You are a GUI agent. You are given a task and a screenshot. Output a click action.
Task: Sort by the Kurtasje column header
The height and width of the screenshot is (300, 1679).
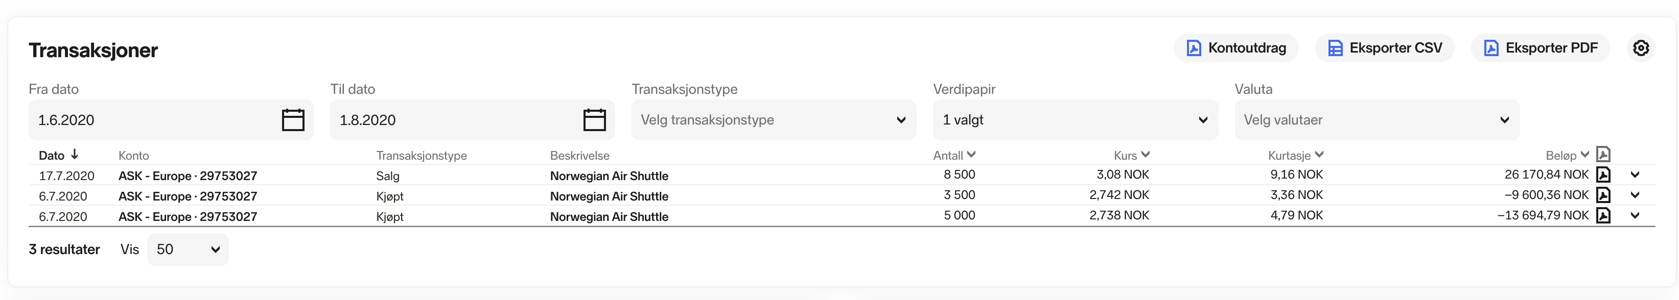pos(1295,156)
